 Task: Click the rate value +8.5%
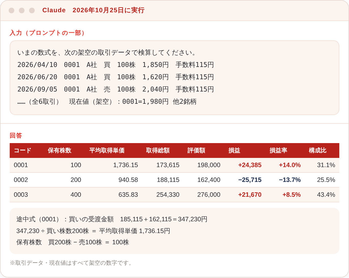click(x=292, y=195)
